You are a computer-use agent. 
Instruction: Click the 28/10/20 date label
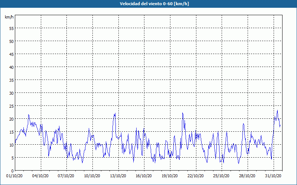247,176
